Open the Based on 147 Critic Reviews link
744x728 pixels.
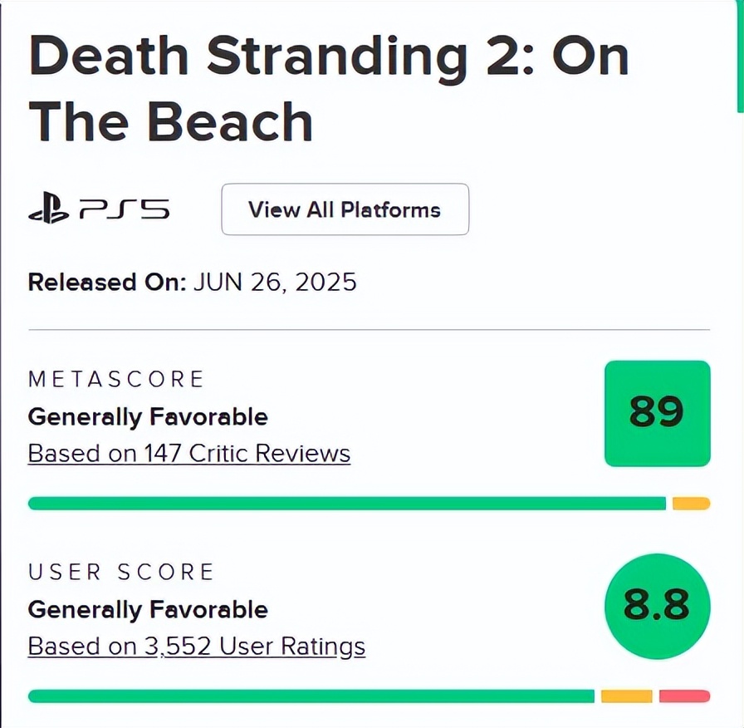pyautogui.click(x=189, y=454)
